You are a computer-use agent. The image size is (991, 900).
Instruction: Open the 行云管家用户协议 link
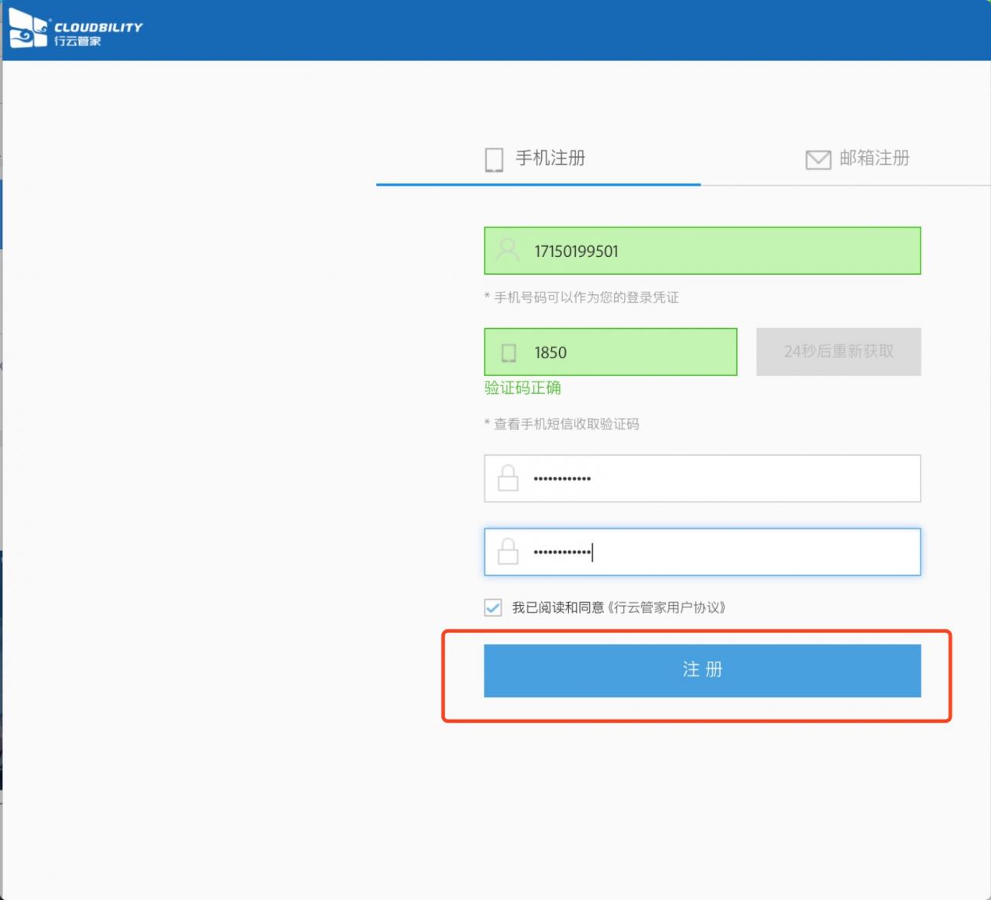669,607
